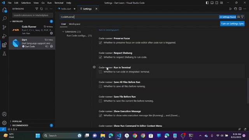Image resolution: width=249 pixels, height=140 pixels.
Task: Open the Extensions view icon
Action: [x=4, y=45]
